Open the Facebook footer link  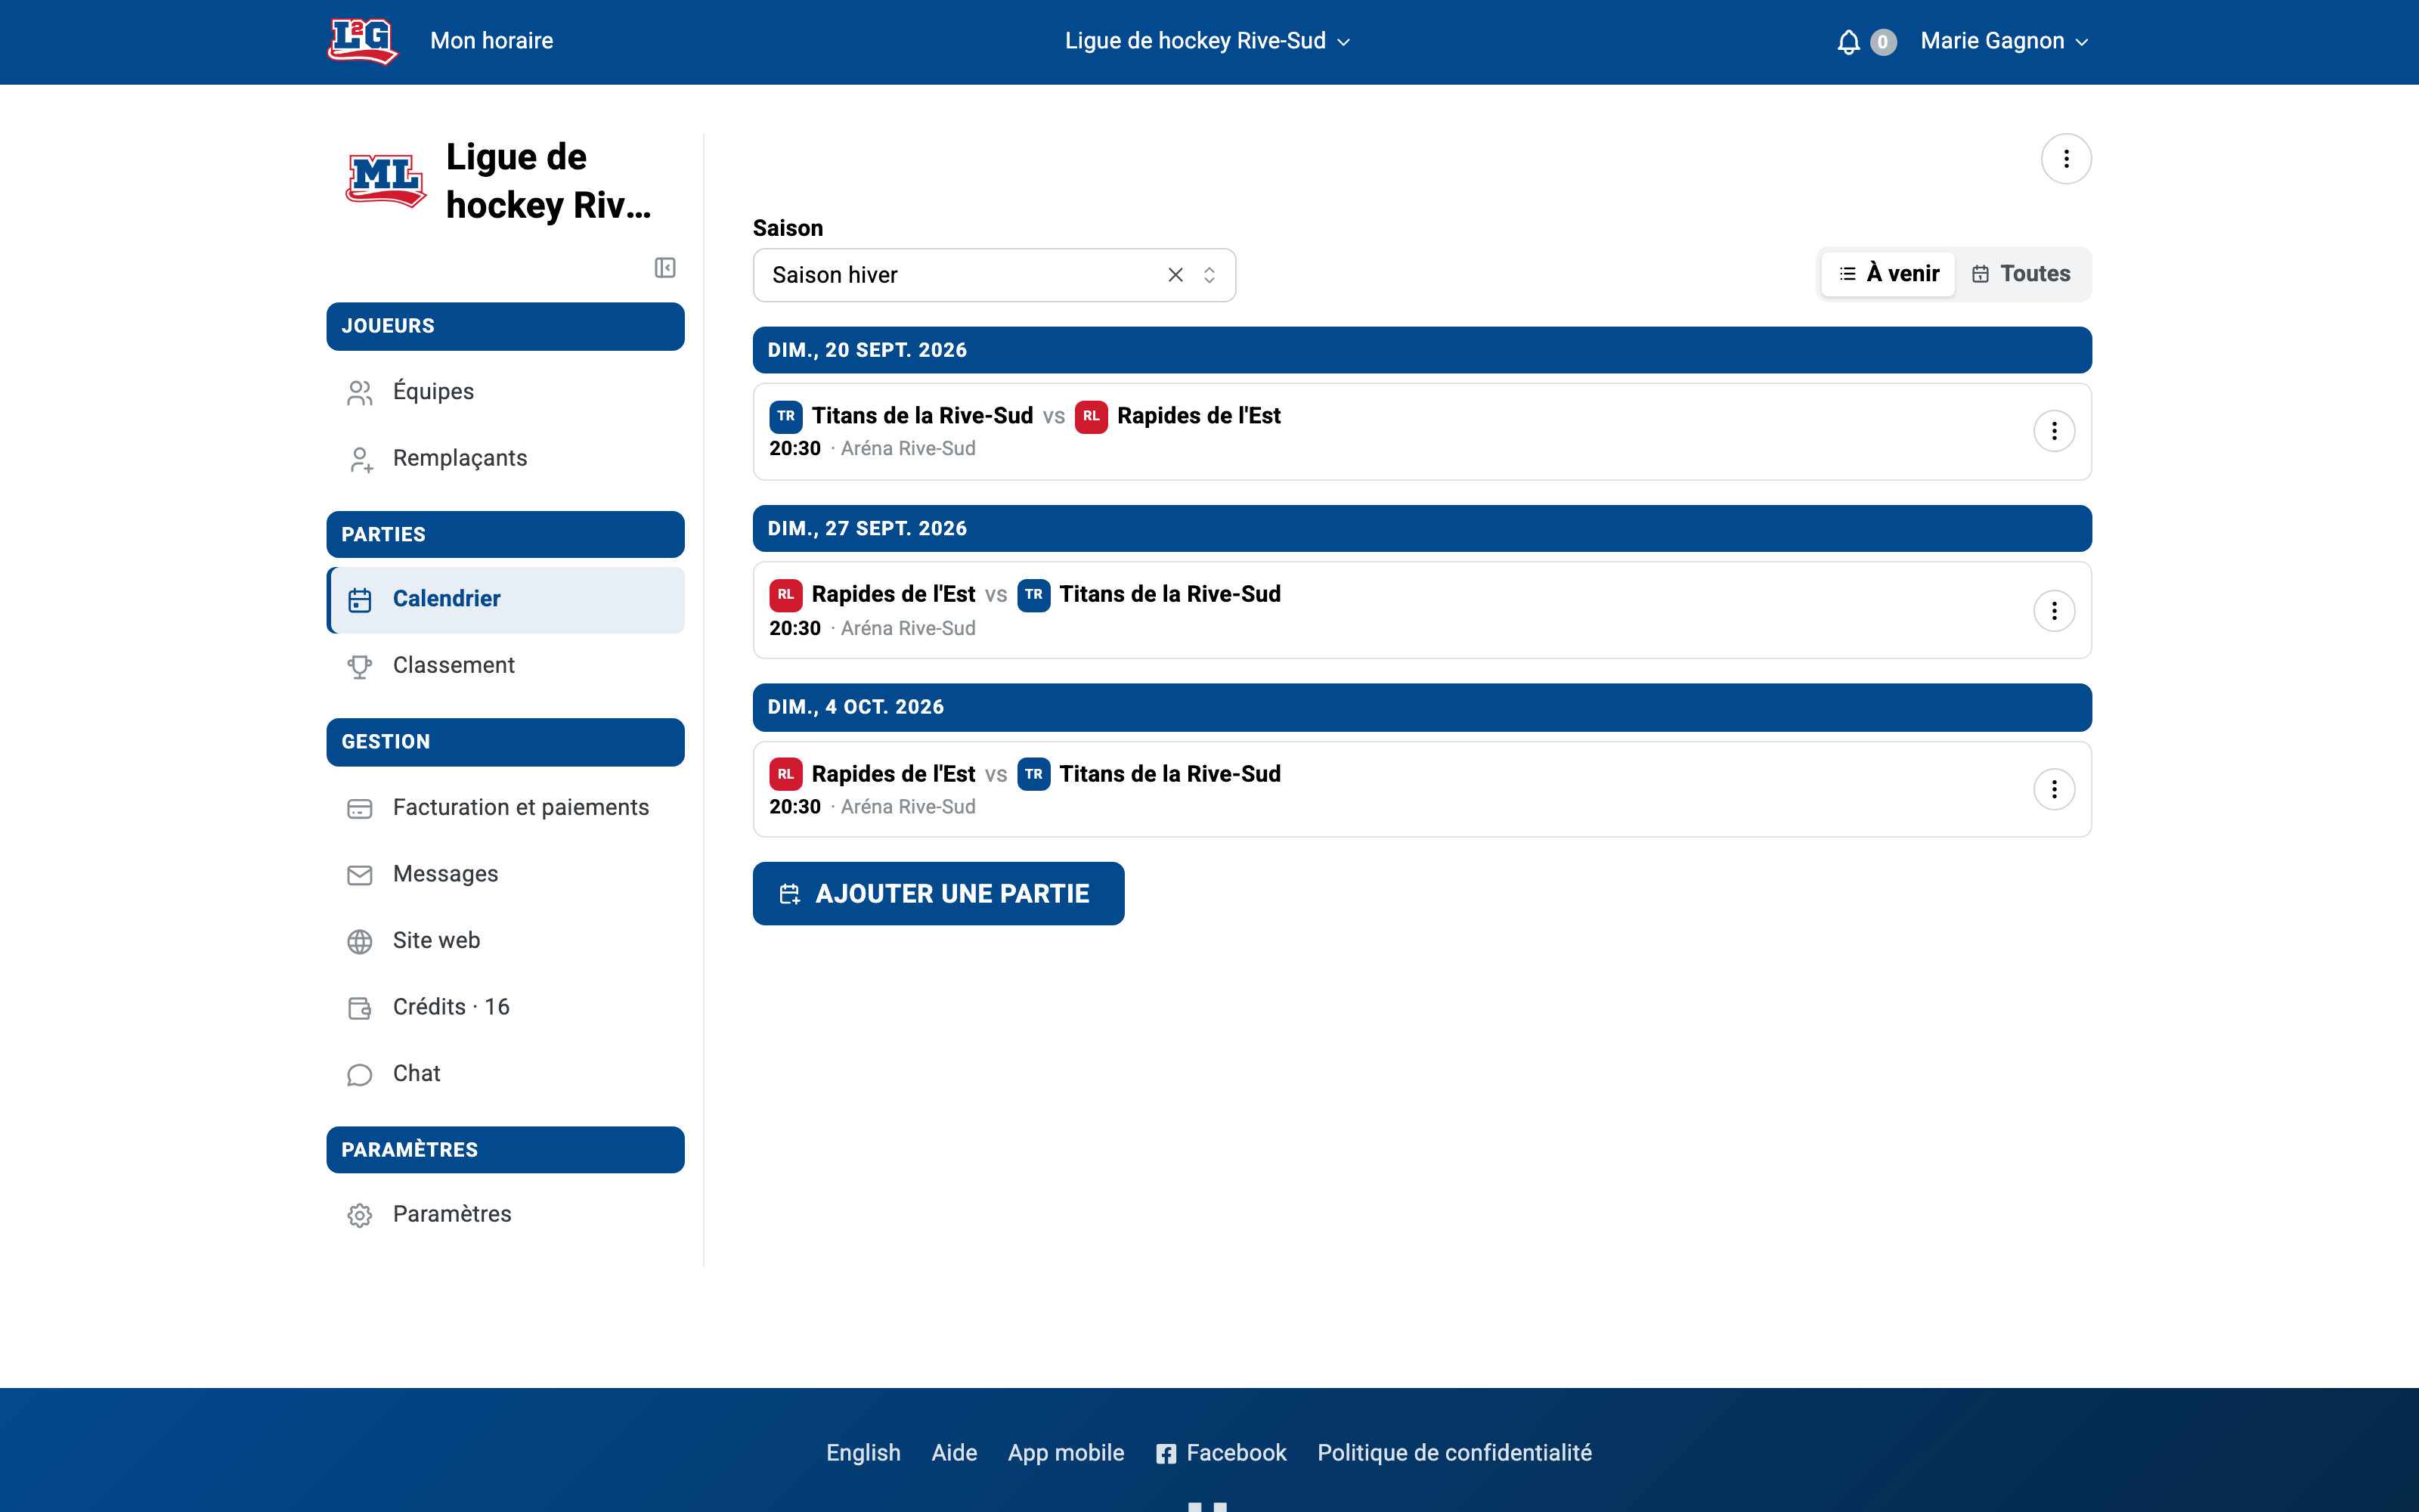click(1222, 1452)
